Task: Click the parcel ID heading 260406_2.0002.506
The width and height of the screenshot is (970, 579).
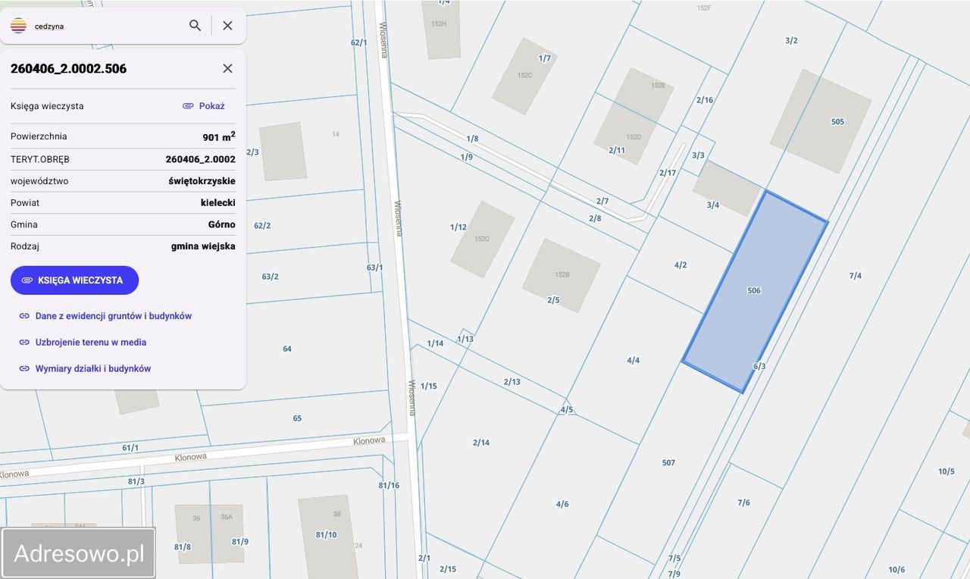Action: point(69,69)
